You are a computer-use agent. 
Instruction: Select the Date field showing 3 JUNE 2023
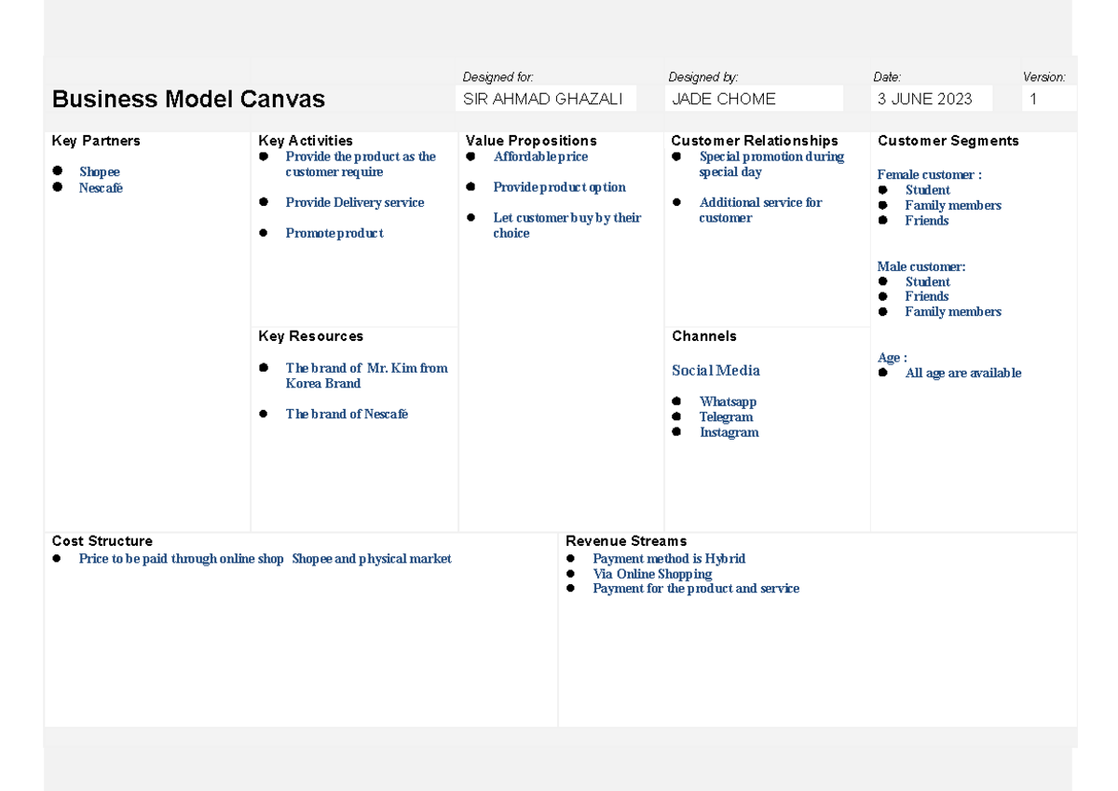pos(930,99)
